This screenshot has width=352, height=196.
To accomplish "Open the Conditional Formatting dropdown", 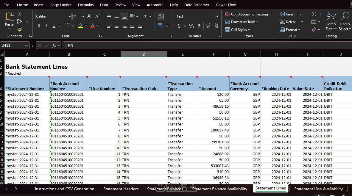I will coord(248,14).
